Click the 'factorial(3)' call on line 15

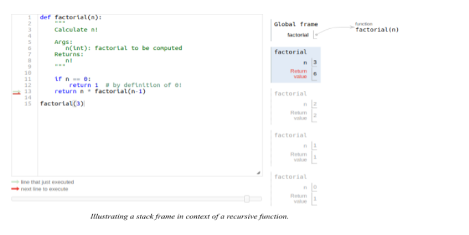(62, 104)
